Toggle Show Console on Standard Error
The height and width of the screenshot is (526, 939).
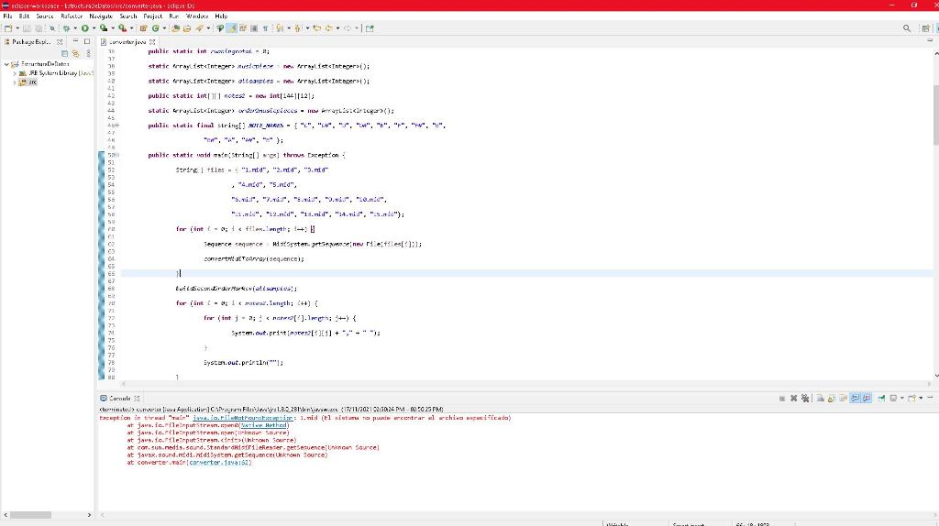tap(867, 398)
